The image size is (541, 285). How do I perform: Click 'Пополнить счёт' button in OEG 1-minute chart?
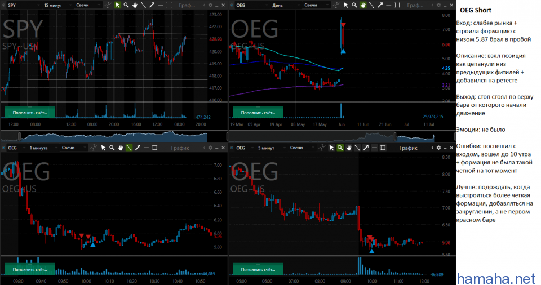30,269
